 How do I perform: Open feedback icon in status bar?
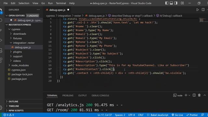tap(202, 115)
